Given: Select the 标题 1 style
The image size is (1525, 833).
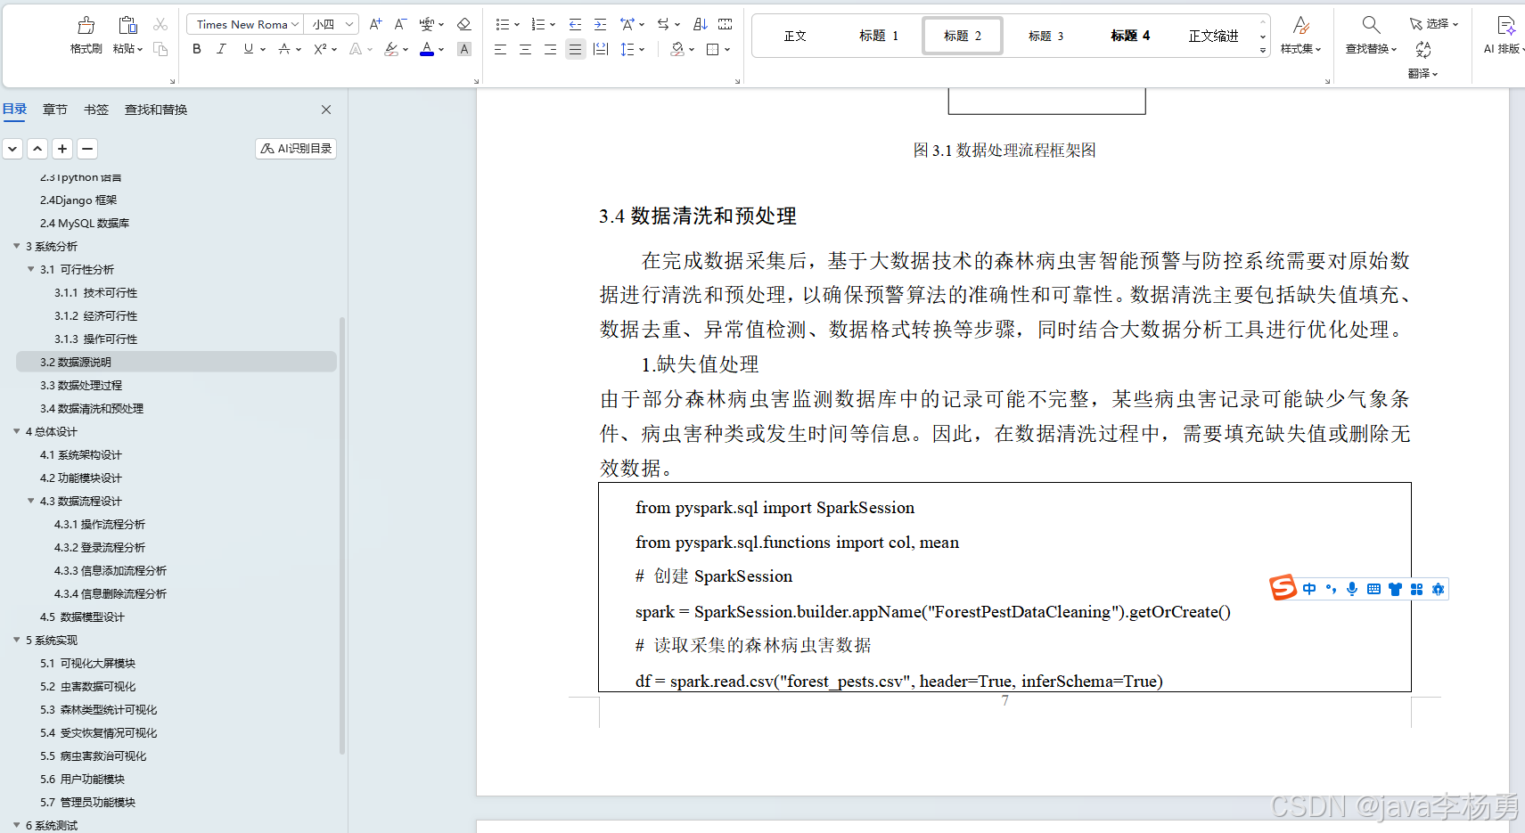Looking at the screenshot, I should pos(879,36).
